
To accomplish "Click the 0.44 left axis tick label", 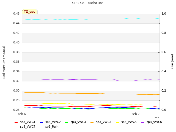I will pyautogui.click(x=16, y=23).
